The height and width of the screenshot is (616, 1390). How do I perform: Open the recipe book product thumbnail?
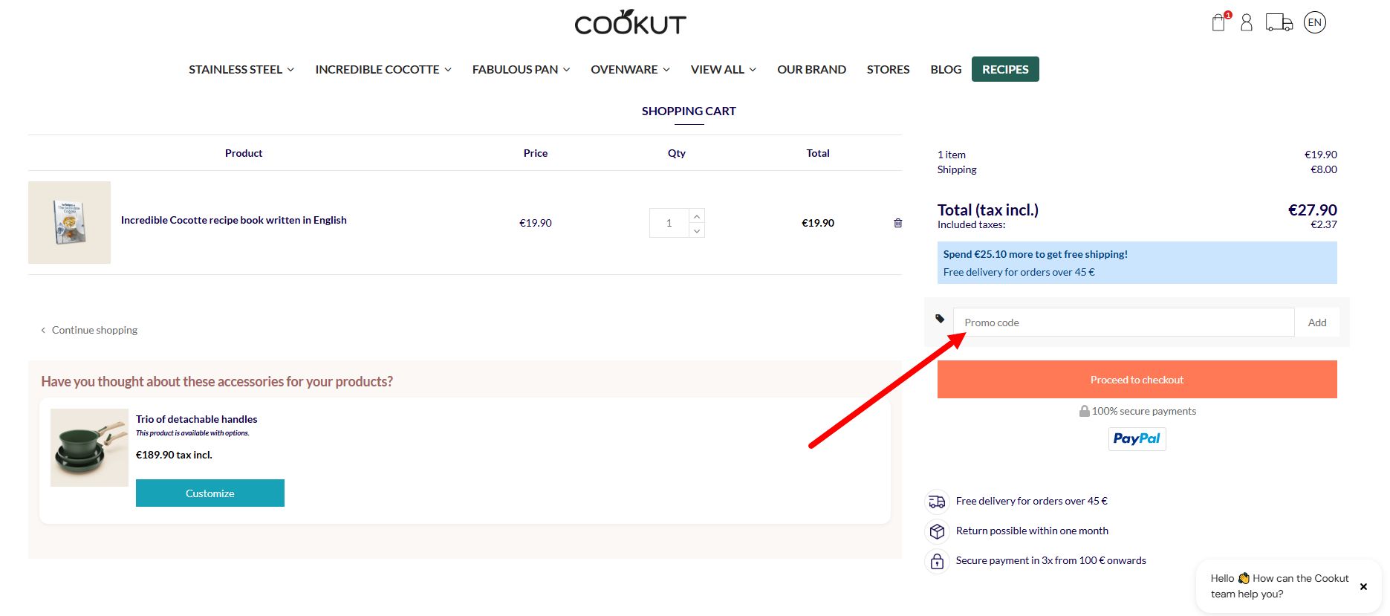tap(69, 222)
